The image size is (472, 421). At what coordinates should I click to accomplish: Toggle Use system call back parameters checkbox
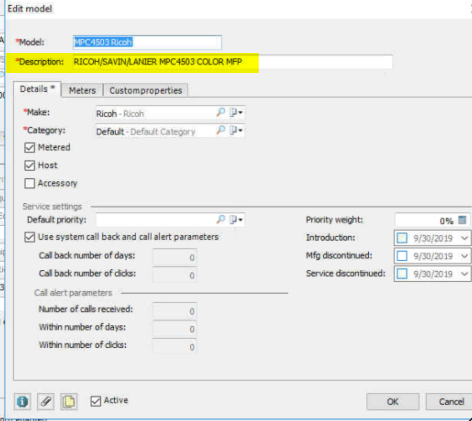pos(29,237)
